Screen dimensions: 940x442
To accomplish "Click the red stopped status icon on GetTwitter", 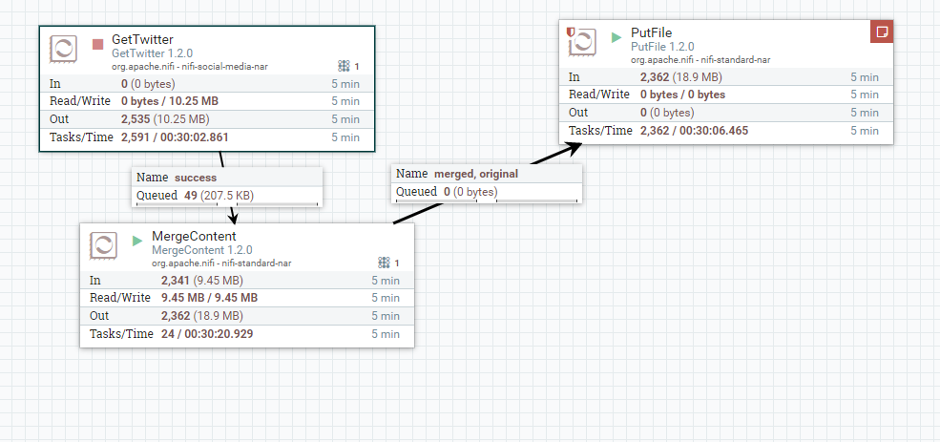I will pos(97,44).
